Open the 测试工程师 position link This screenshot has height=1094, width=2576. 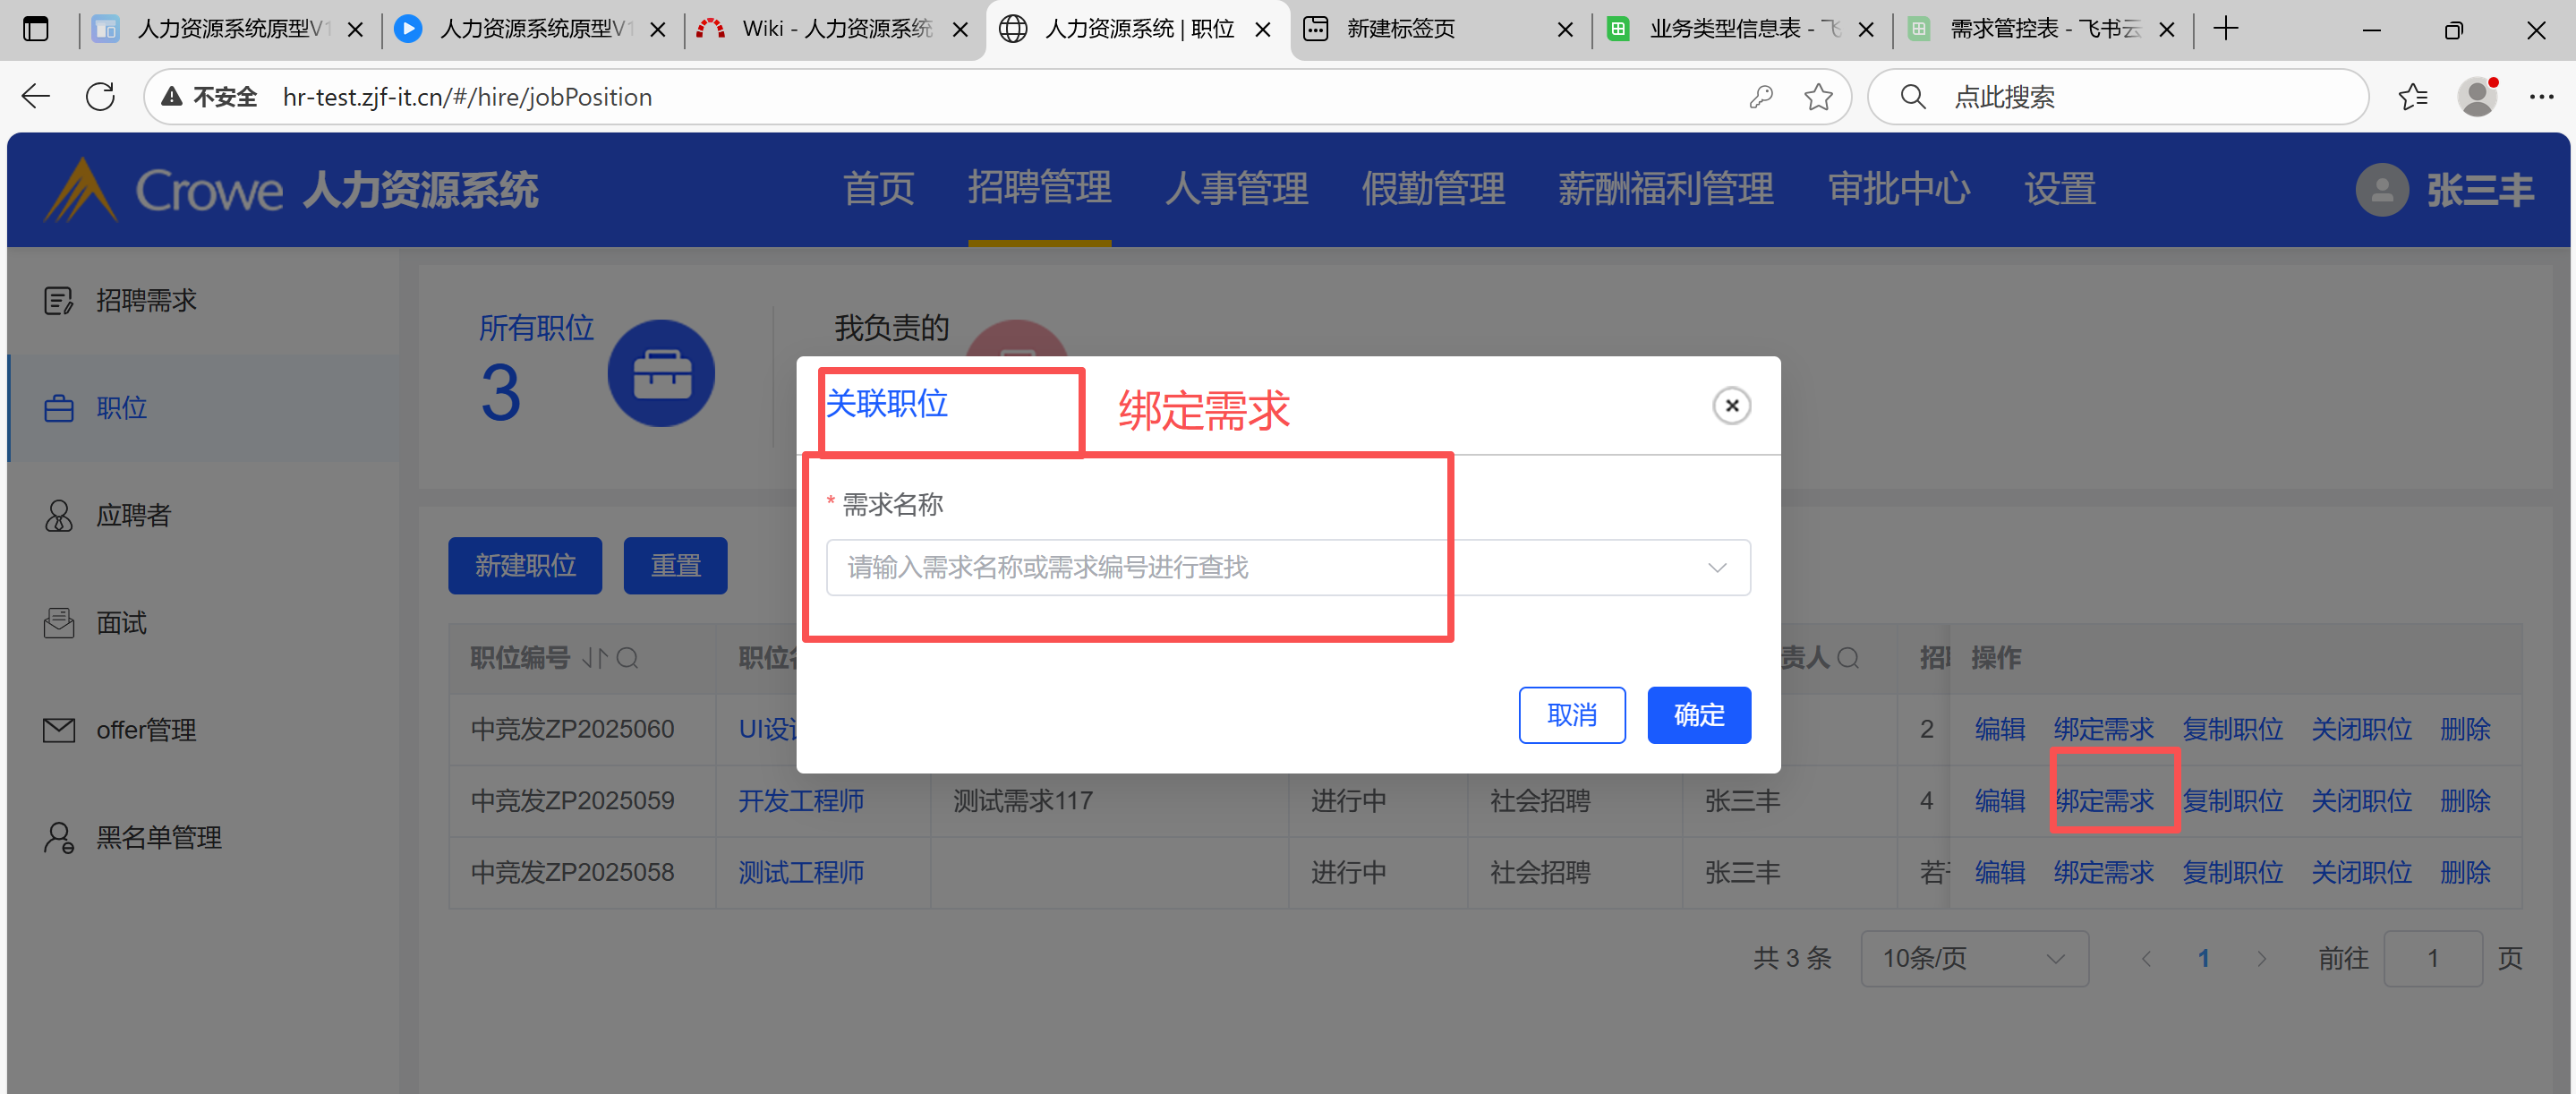pos(800,872)
